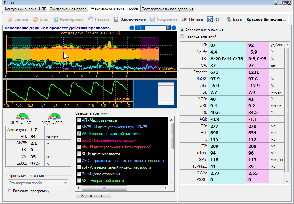This screenshot has height=204, width=294.
Task: Zoom out the chart with minus icon
Action: (132, 28)
